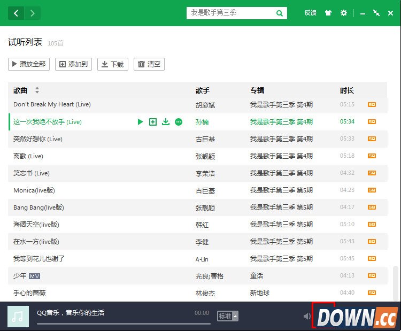
Task: Click the 清空 button
Action: pyautogui.click(x=149, y=64)
